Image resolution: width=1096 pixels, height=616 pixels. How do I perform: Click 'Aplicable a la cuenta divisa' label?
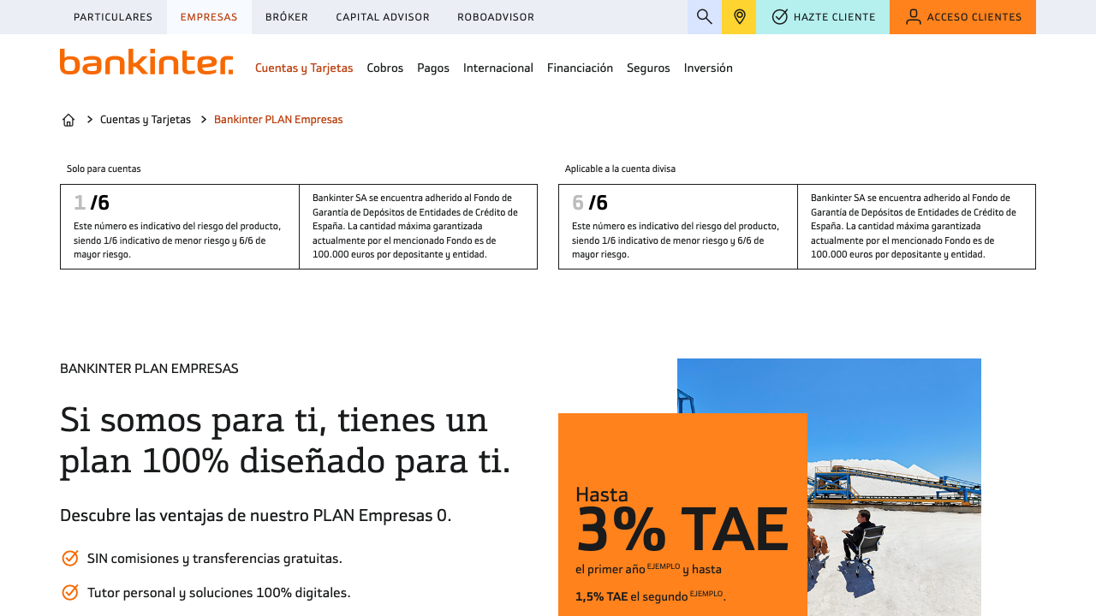620,169
